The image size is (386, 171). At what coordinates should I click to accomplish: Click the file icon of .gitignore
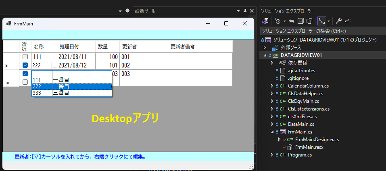pos(283,78)
